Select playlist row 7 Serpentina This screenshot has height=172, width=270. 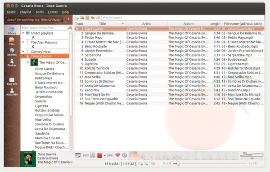point(169,55)
